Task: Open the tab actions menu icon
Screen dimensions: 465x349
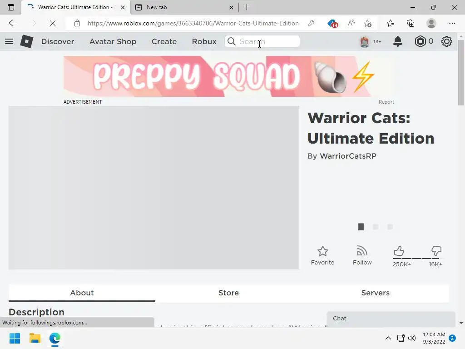Action: (11, 7)
